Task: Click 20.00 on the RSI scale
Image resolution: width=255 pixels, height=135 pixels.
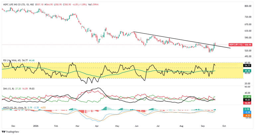Action: 248,84
